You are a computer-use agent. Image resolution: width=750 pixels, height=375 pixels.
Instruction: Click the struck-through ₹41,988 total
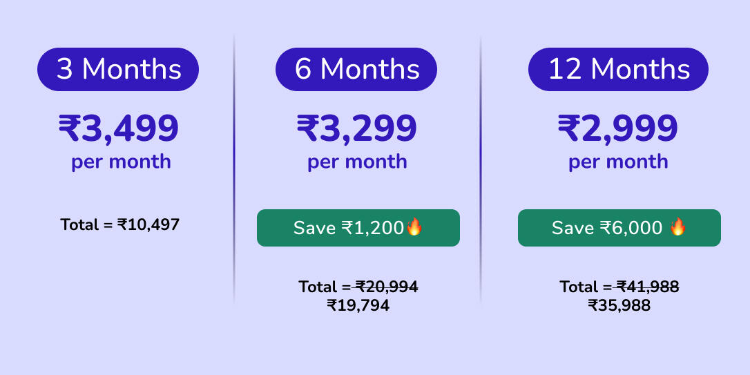648,287
